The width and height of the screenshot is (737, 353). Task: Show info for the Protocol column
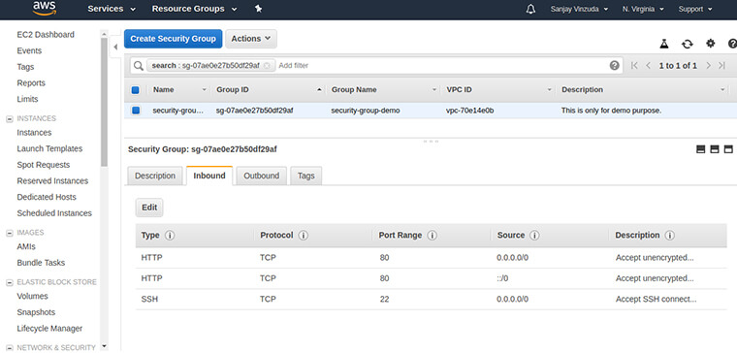(x=304, y=236)
